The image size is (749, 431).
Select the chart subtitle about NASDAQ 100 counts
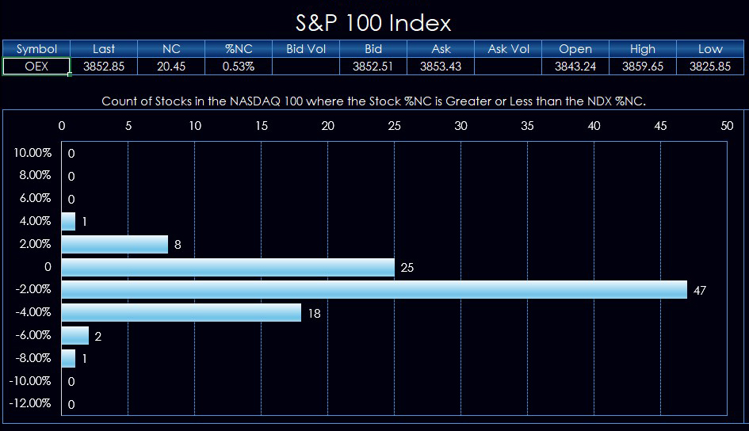pos(373,101)
